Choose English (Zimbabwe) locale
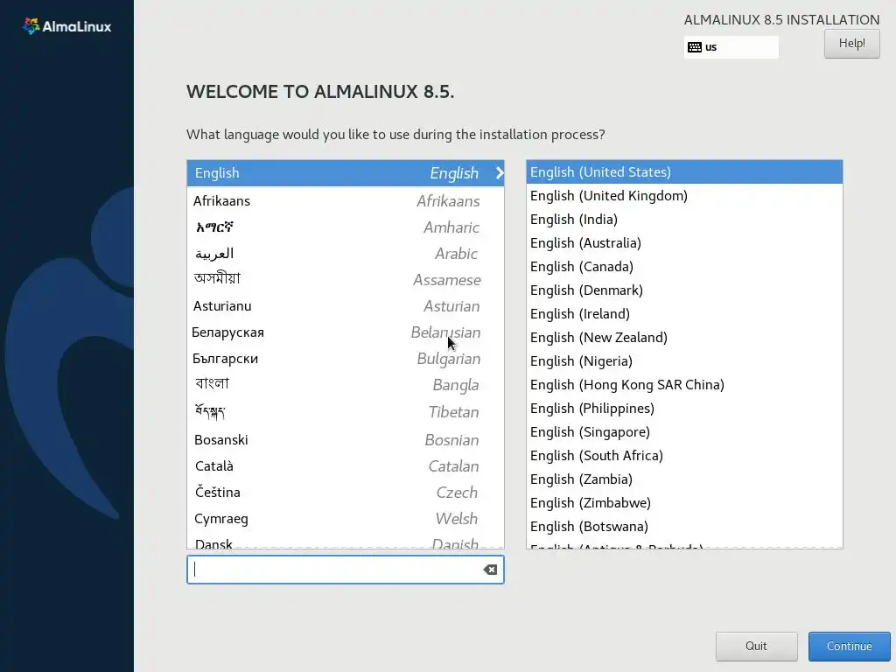The width and height of the screenshot is (896, 672). 684,503
